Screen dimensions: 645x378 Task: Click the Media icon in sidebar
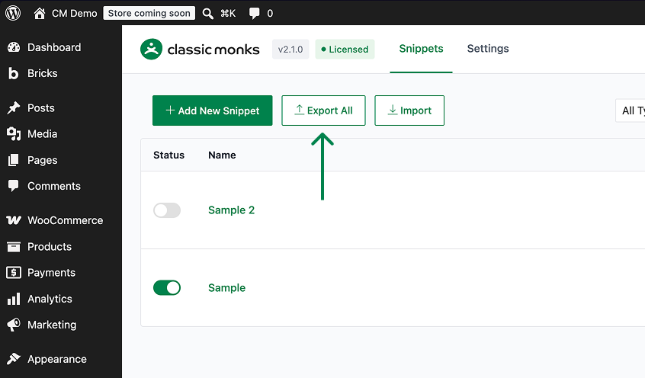[x=14, y=134]
